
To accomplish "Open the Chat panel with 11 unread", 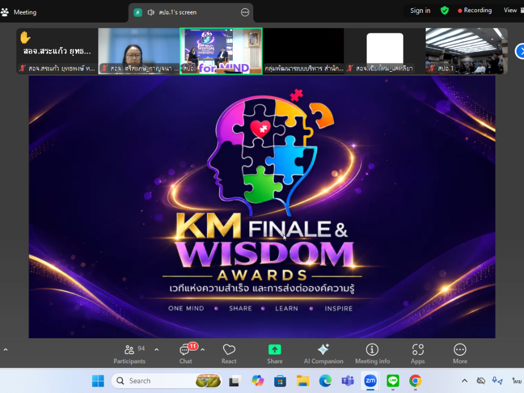I will pos(186,354).
